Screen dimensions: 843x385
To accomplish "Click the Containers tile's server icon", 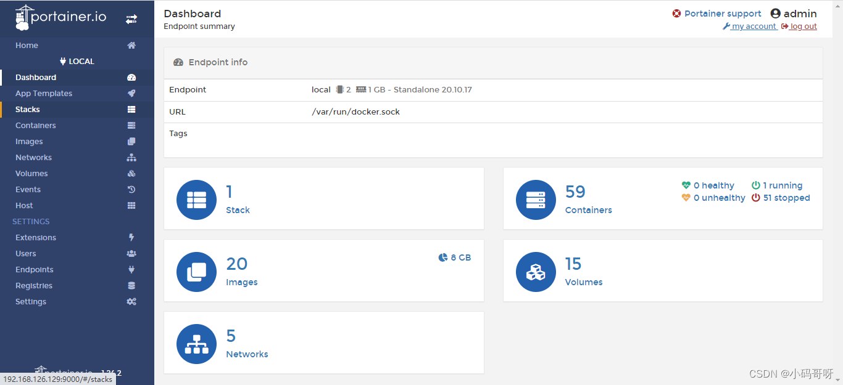I will (536, 200).
